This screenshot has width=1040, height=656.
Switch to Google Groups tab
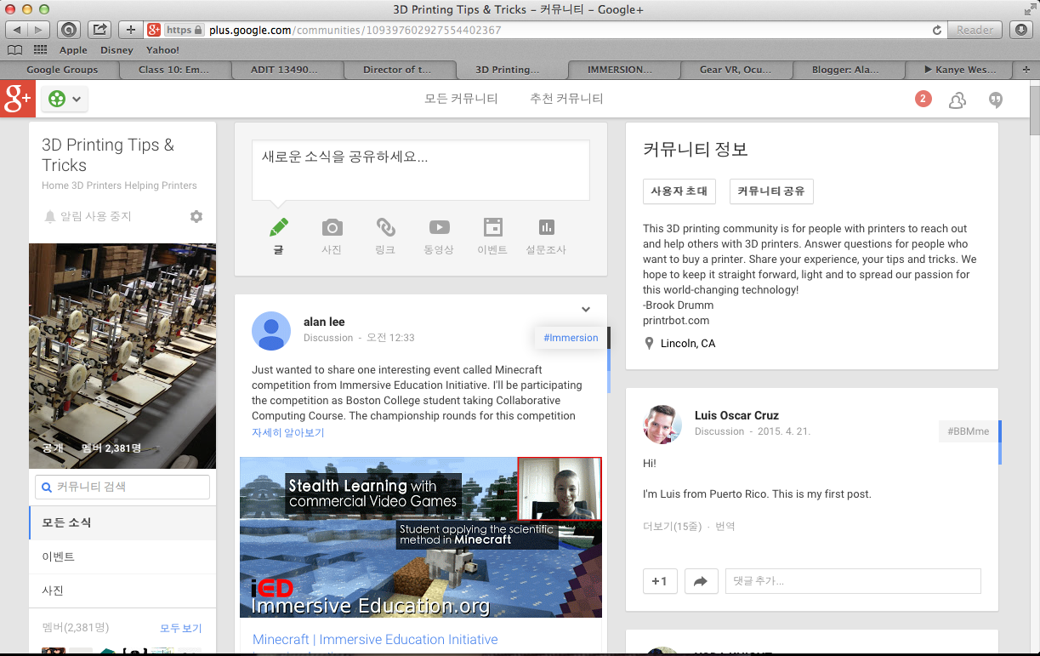pyautogui.click(x=62, y=70)
